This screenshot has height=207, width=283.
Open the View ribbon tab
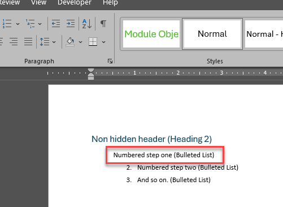38,2
